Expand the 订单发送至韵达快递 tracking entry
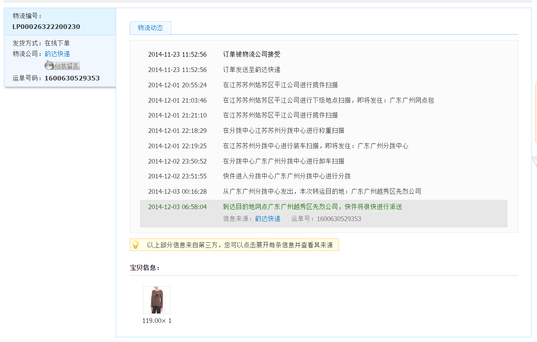537x342 pixels. [x=251, y=70]
